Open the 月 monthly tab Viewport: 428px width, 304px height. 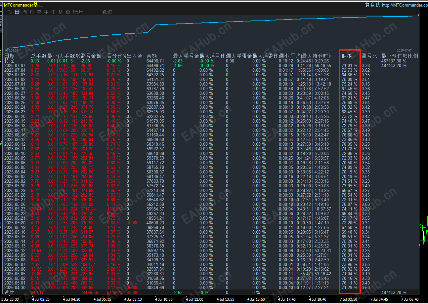pyautogui.click(x=32, y=12)
